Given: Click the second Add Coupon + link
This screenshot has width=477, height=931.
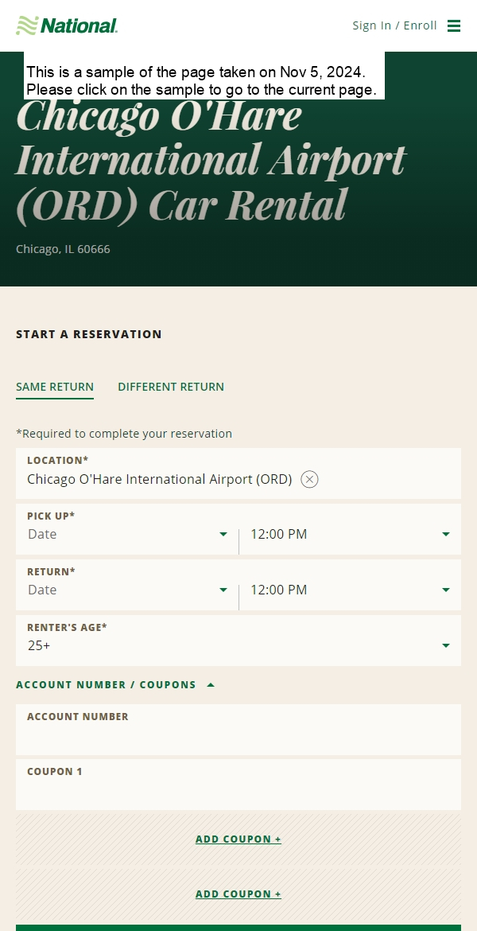Looking at the screenshot, I should pos(238,894).
